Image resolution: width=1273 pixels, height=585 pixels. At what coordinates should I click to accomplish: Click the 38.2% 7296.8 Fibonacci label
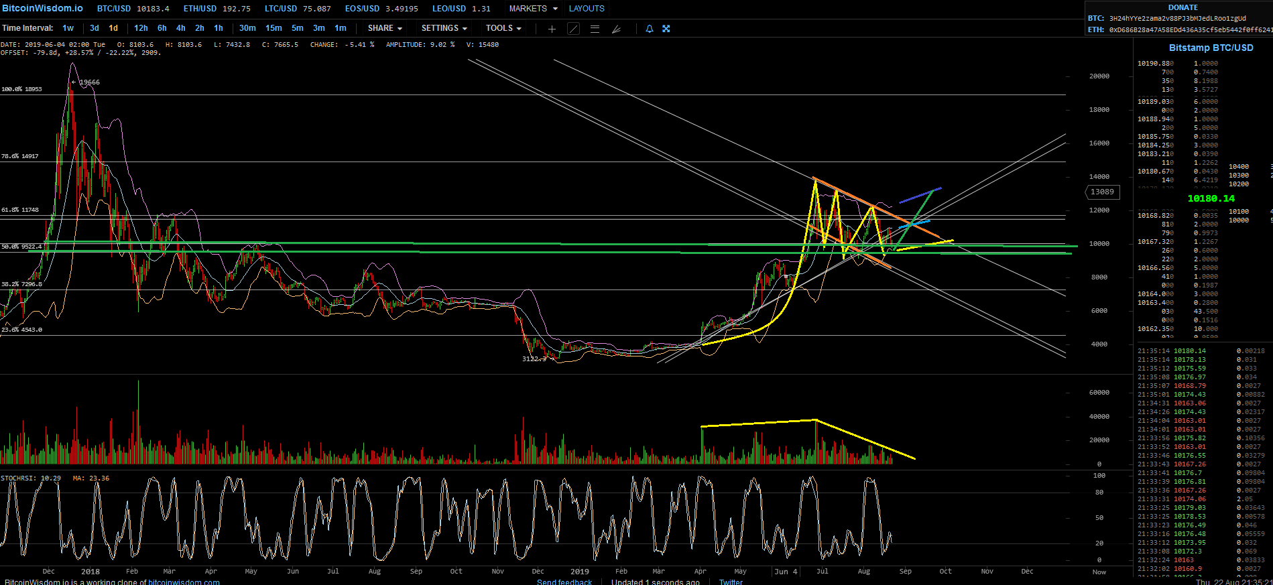coord(21,284)
